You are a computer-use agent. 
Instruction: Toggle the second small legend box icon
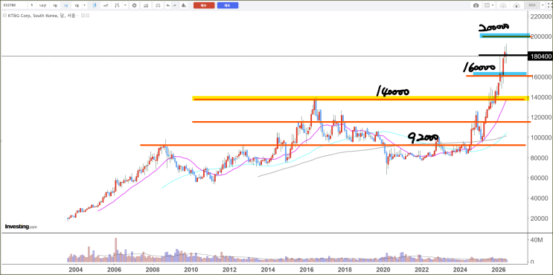coord(88,15)
